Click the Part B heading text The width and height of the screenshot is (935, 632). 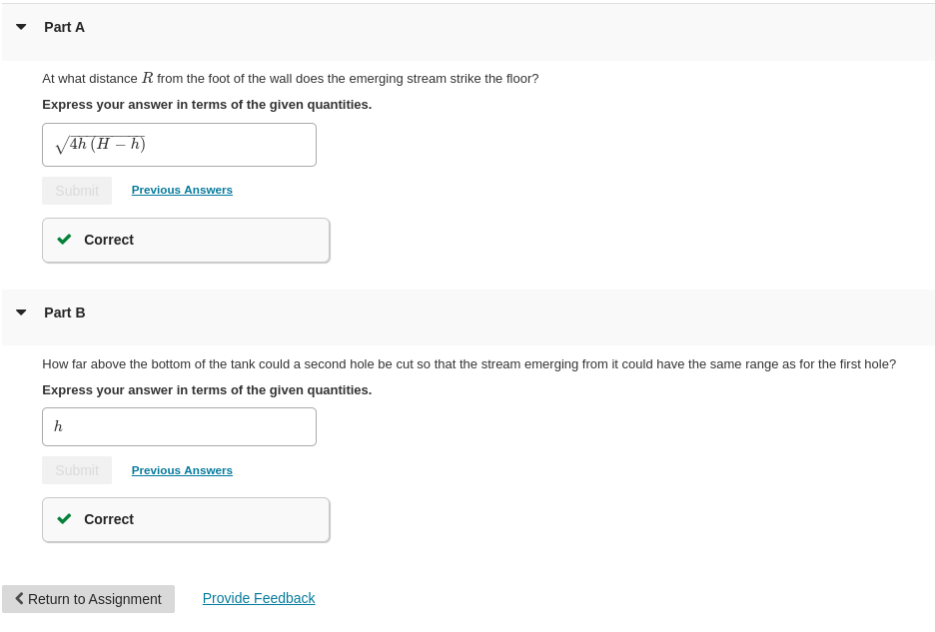click(x=64, y=313)
